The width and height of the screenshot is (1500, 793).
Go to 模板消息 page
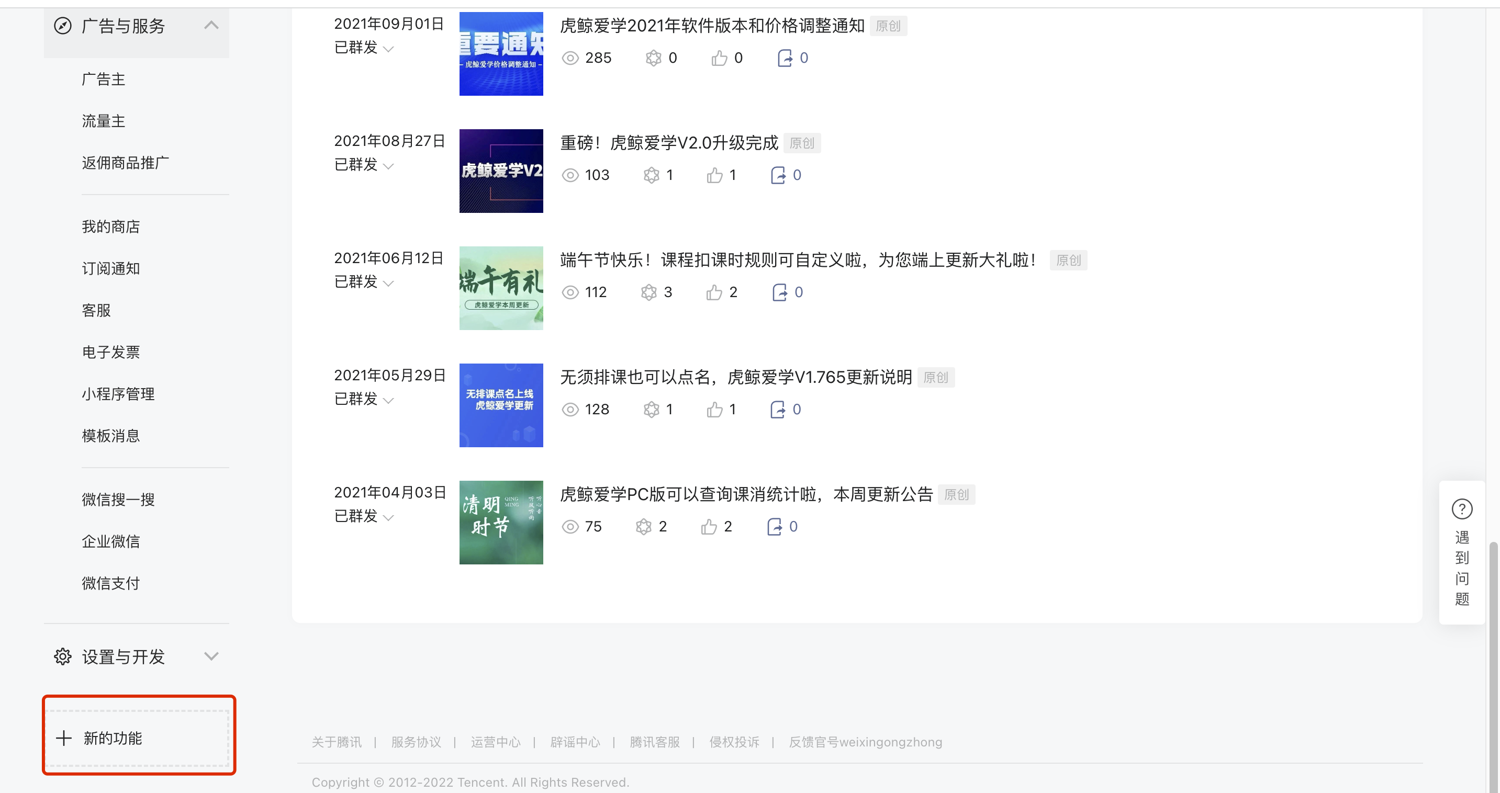[110, 436]
